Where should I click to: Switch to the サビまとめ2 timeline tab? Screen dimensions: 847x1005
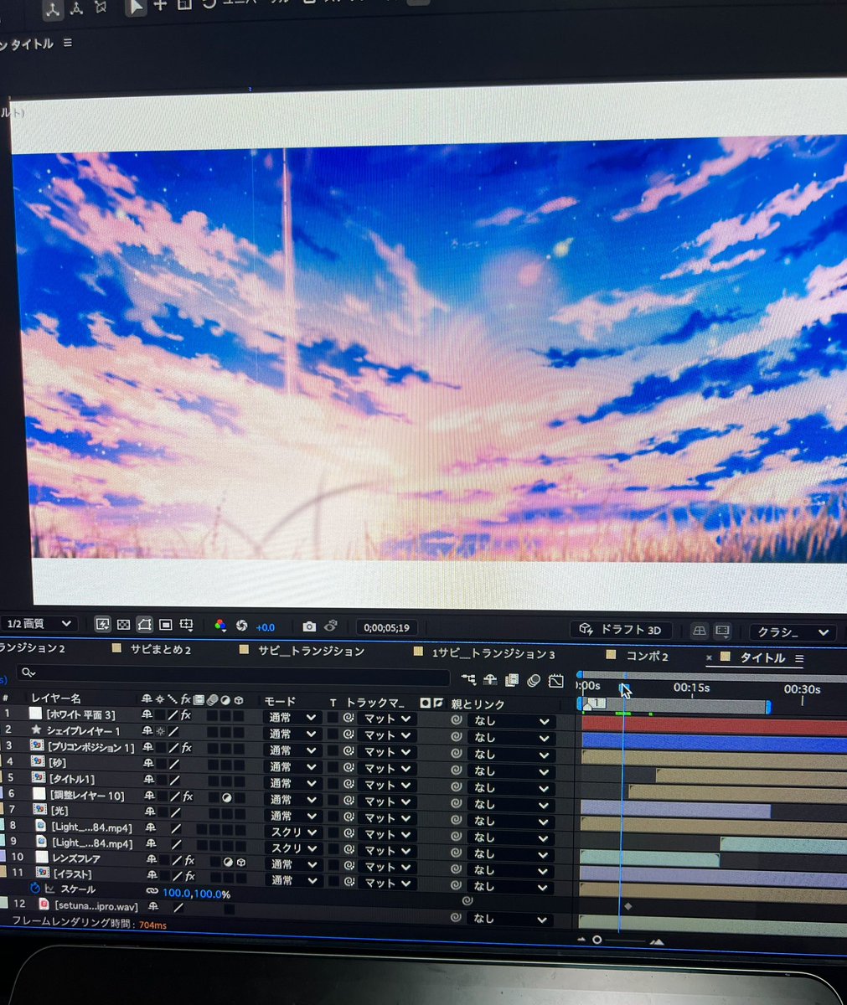click(x=161, y=650)
